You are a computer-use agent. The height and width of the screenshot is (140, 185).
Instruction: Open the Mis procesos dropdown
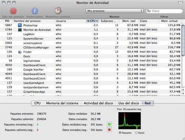click(x=114, y=11)
